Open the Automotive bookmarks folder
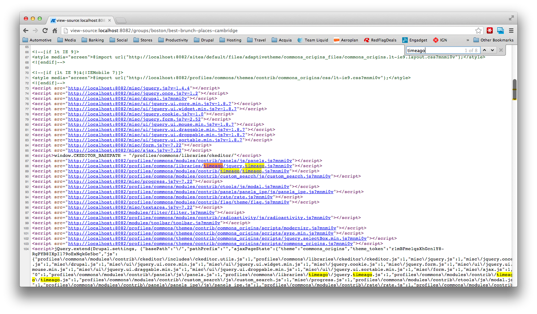Screen dimensions: 537x314 click(37, 40)
